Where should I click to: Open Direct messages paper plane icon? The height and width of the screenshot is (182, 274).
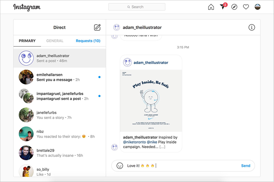222,6
